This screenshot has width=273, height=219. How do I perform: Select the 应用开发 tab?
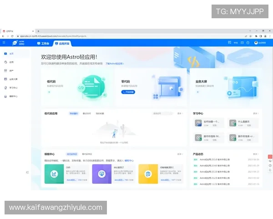tap(62, 43)
